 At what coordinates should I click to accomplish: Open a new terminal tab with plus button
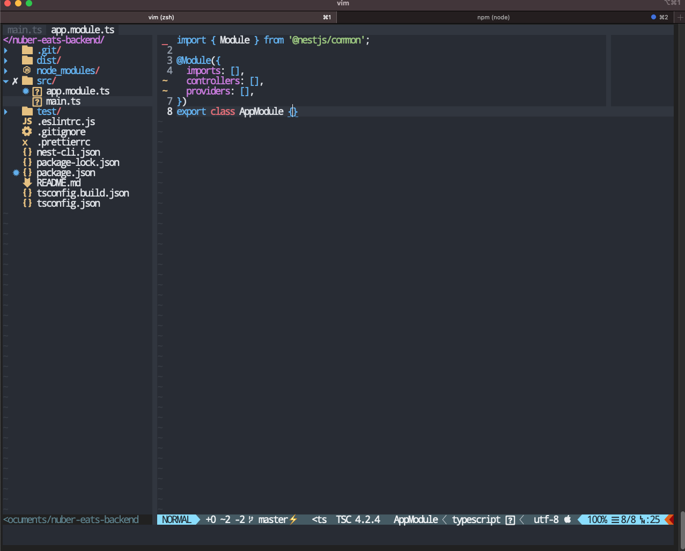[680, 17]
